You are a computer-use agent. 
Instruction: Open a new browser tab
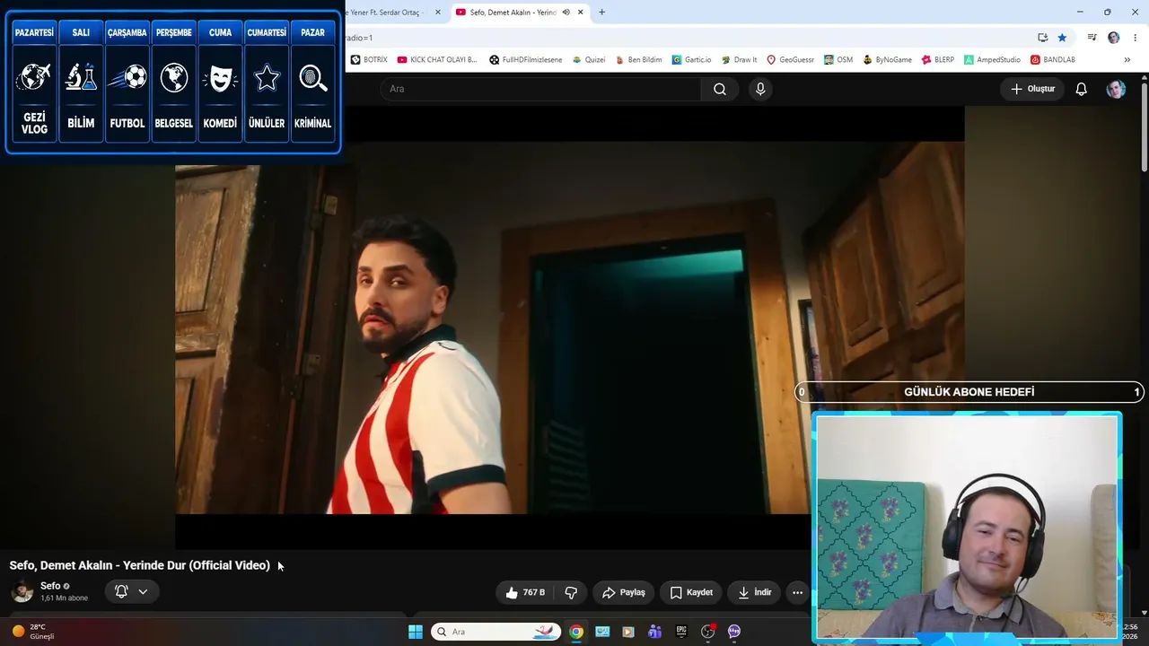(601, 13)
